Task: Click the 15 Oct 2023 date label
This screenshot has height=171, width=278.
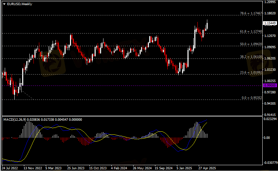Action: point(98,168)
